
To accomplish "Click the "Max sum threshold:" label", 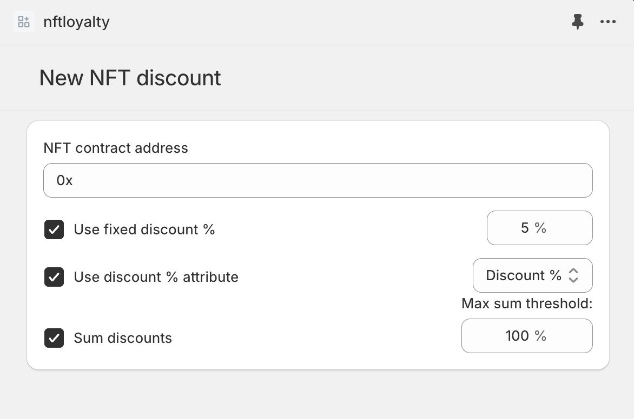I will point(527,303).
